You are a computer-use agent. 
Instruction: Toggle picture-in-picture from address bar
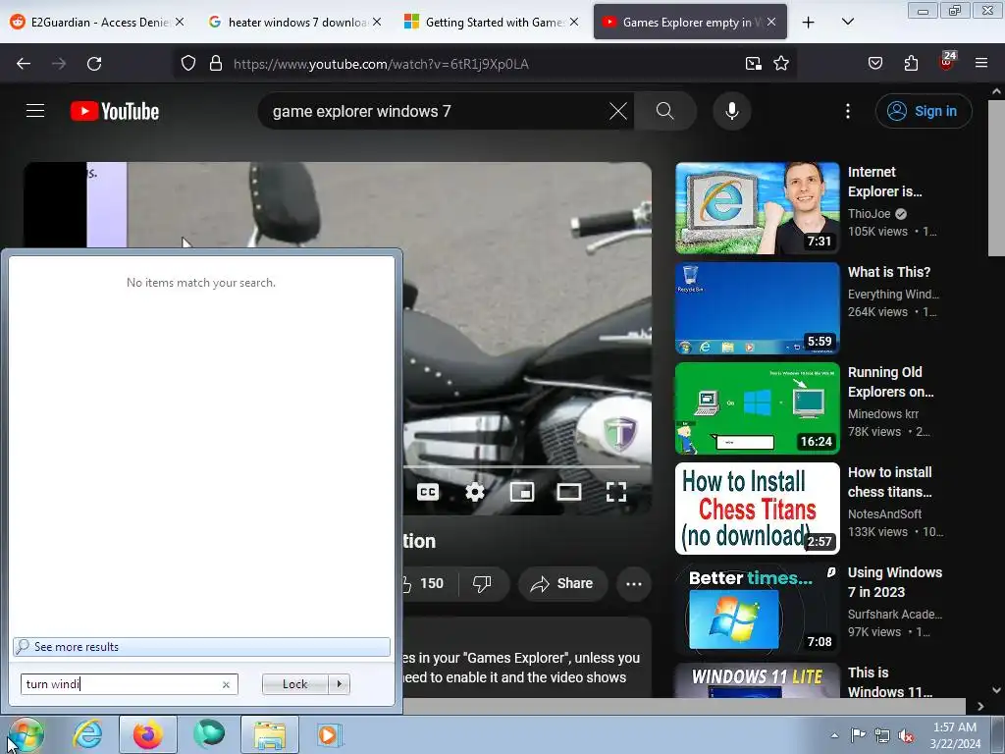(753, 64)
